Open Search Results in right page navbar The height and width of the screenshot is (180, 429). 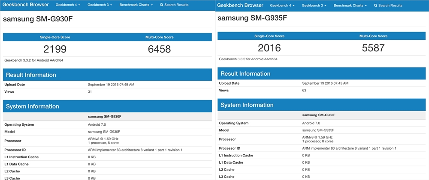pyautogui.click(x=388, y=6)
